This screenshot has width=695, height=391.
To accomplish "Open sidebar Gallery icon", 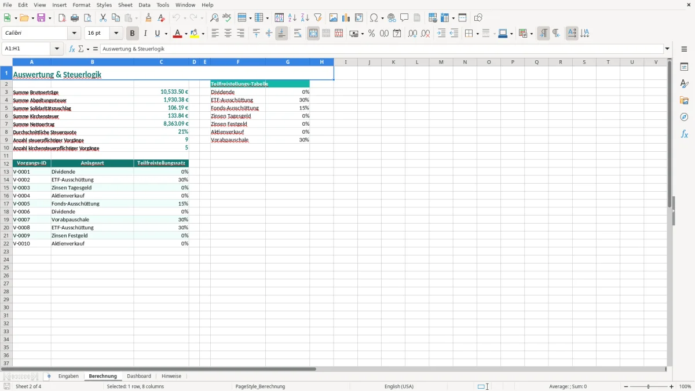I will [684, 101].
